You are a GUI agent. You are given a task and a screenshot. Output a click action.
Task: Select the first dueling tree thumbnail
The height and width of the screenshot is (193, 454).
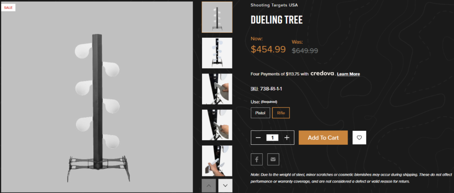(217, 17)
